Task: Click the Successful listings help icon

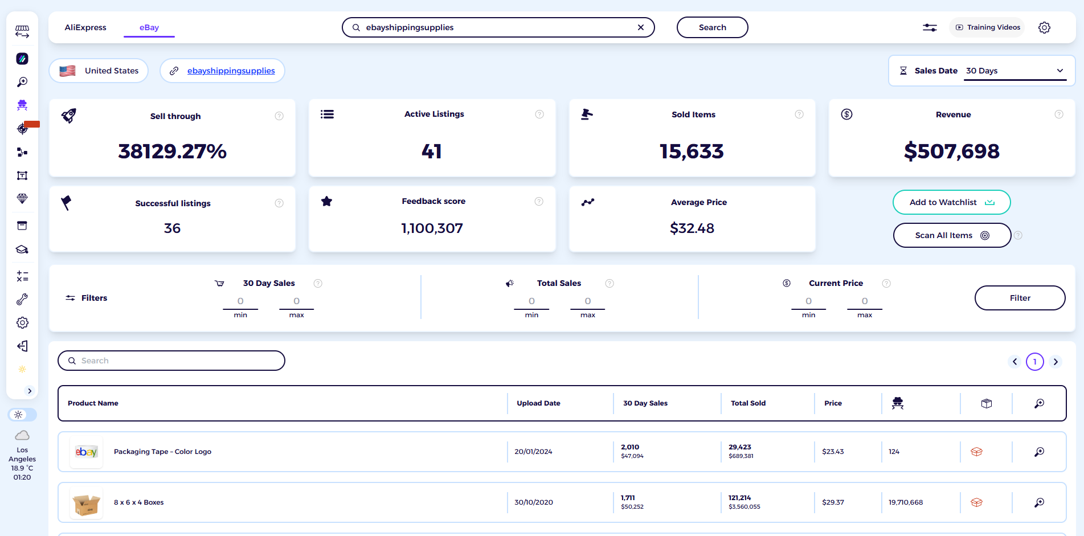Action: coord(279,203)
